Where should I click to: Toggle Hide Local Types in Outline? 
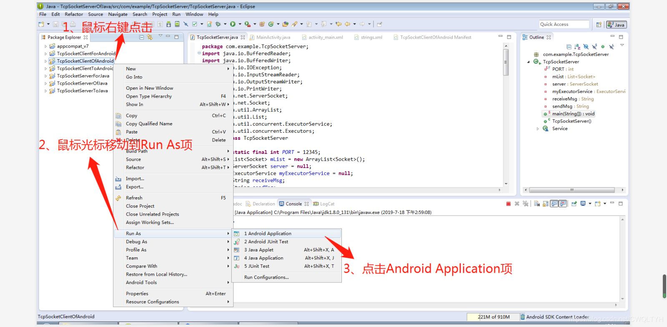(612, 47)
